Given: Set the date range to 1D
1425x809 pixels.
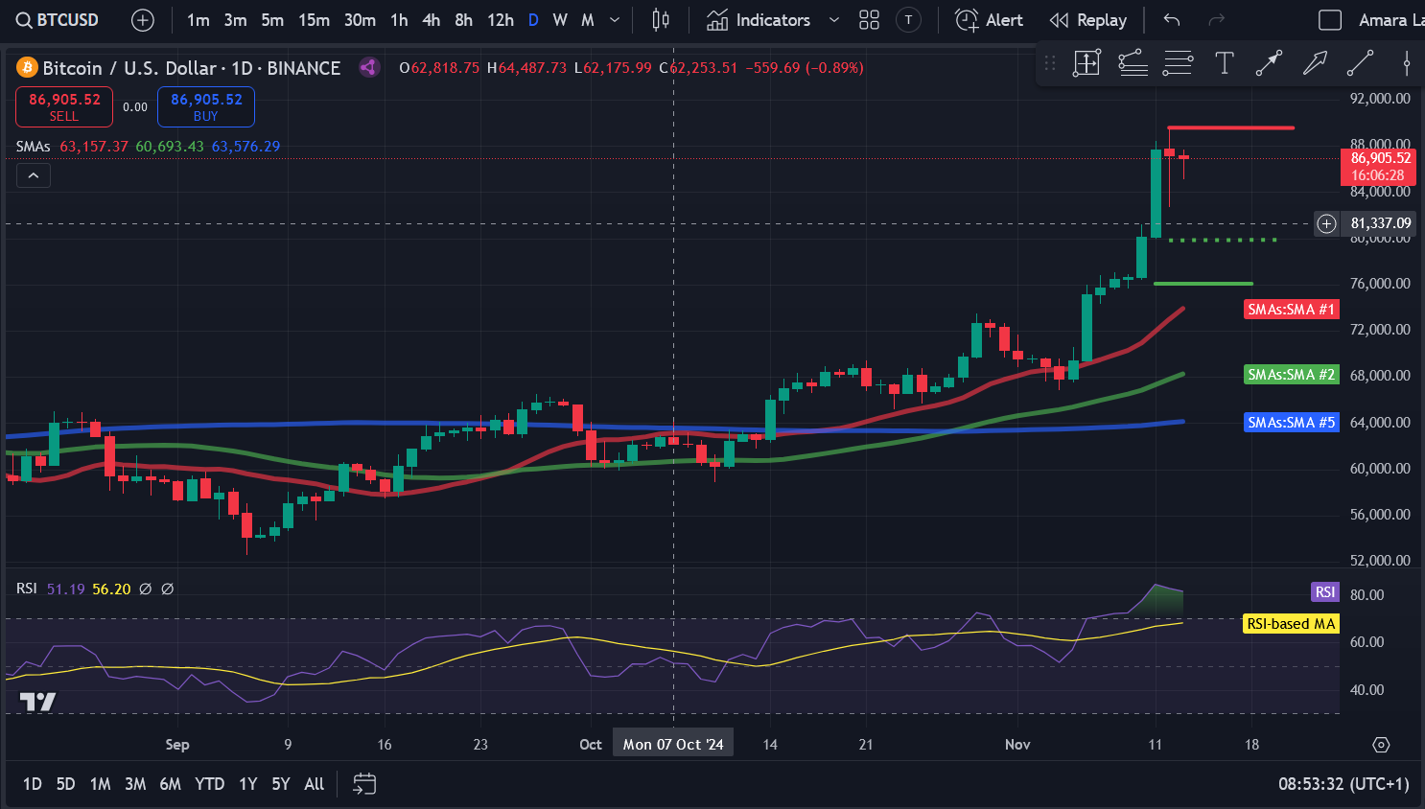Looking at the screenshot, I should (x=33, y=784).
